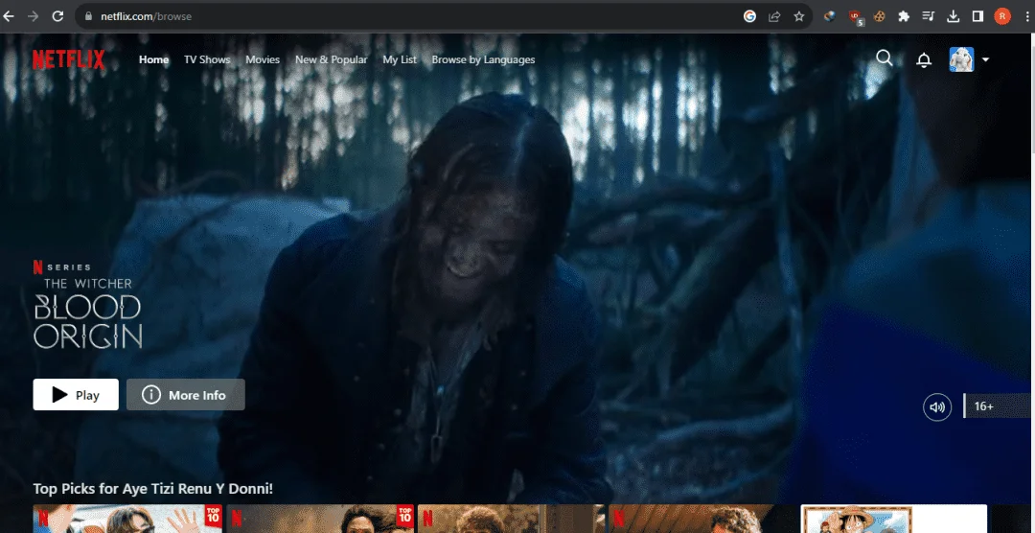Open the globe extension icon

[830, 16]
